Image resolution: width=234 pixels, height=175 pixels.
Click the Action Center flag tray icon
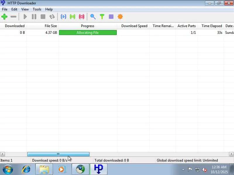click(190, 169)
